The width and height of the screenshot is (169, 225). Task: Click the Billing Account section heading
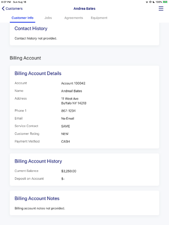tap(25, 58)
